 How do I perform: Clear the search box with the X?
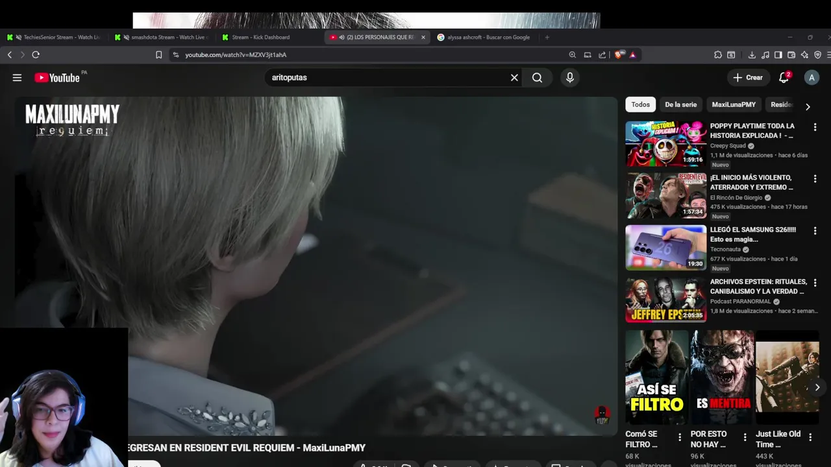(x=514, y=78)
